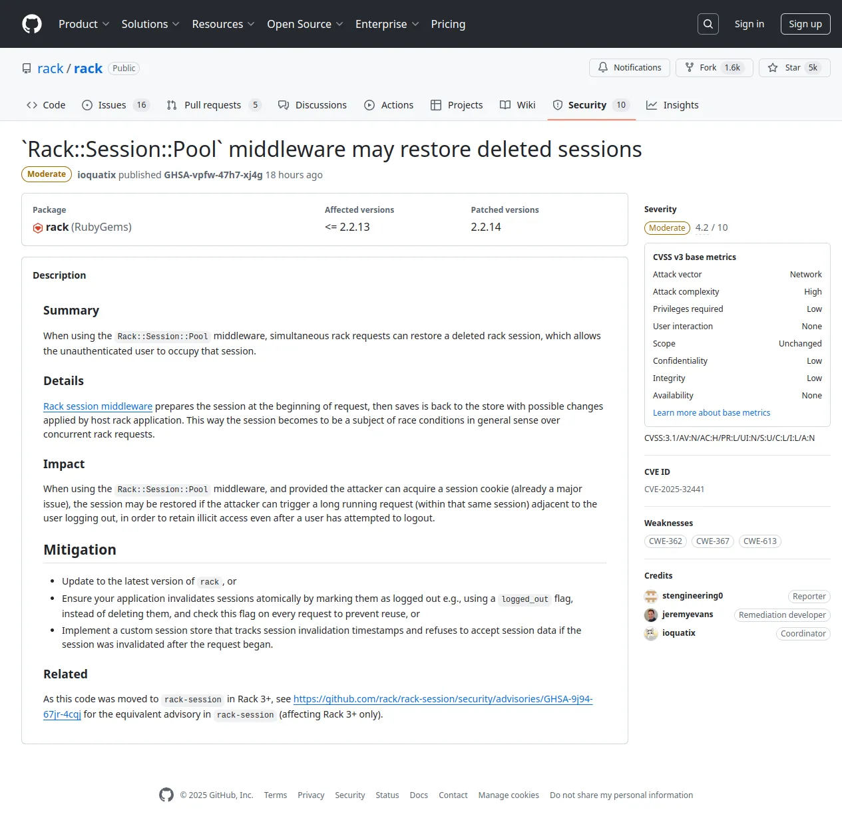Image resolution: width=842 pixels, height=830 pixels.
Task: Open footer Status link
Action: point(387,795)
